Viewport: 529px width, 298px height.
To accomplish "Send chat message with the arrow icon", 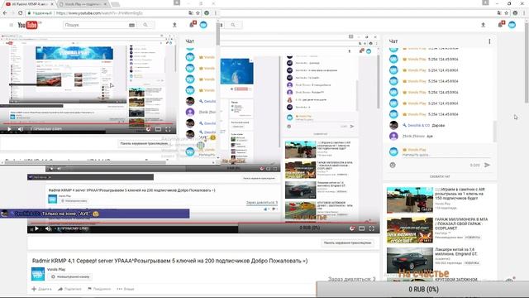I will click(487, 165).
